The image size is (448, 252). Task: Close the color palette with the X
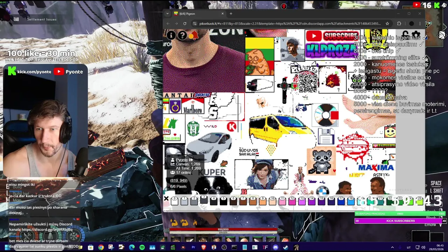[166, 199]
